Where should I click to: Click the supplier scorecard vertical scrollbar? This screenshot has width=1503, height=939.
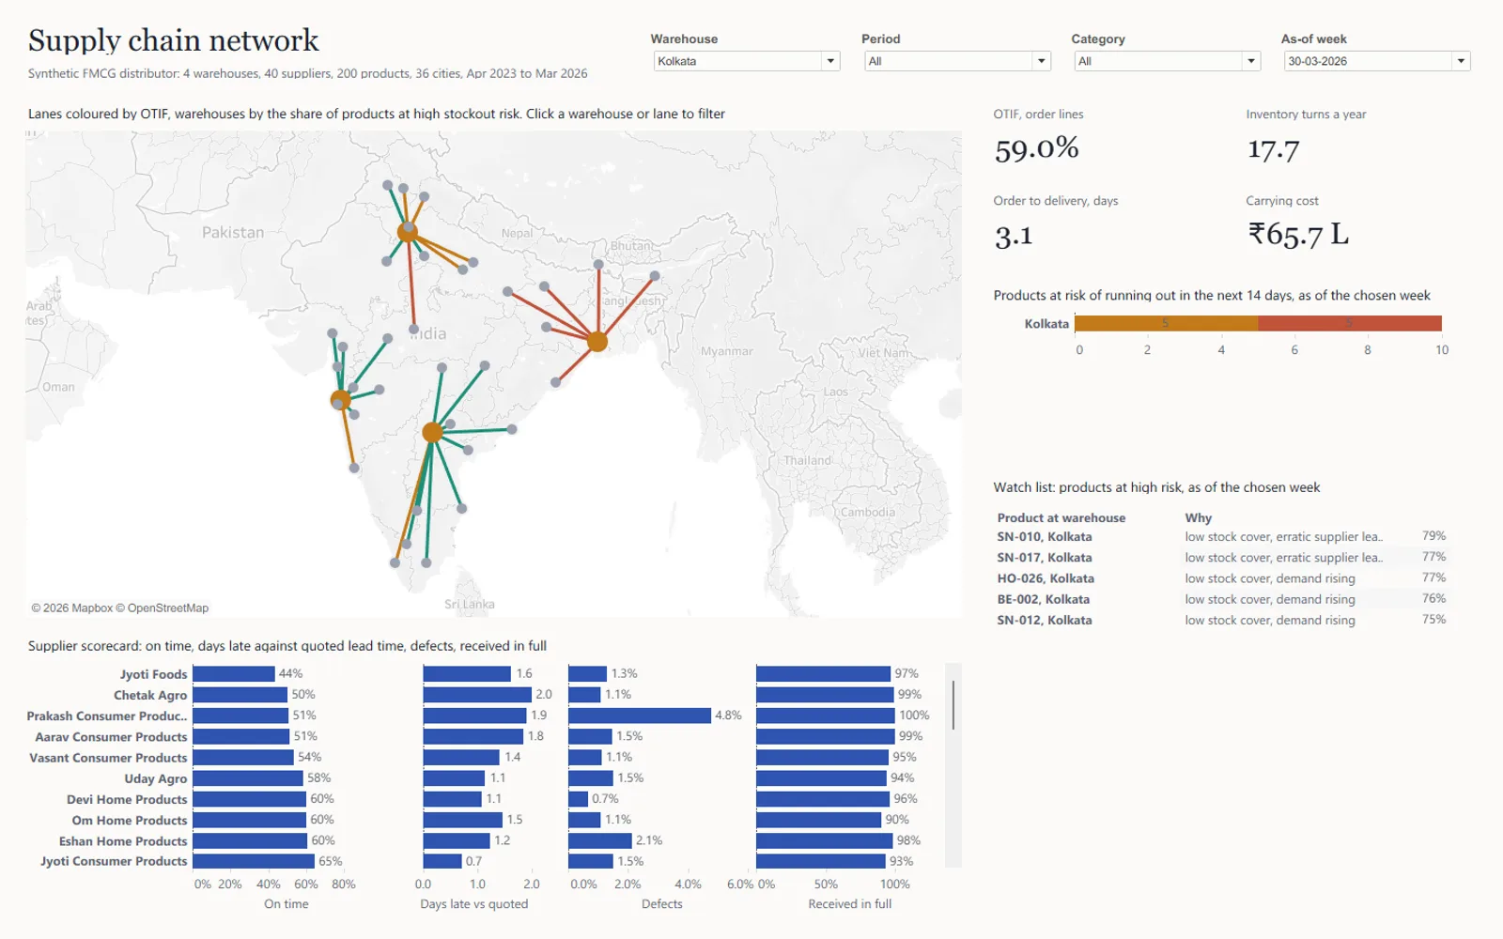(953, 704)
